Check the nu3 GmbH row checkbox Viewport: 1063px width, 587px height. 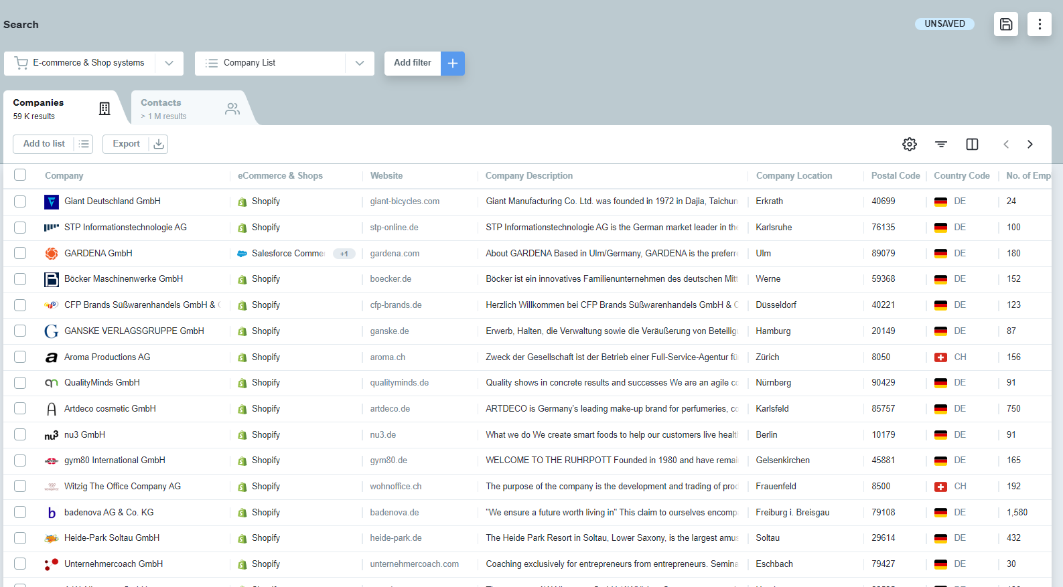click(x=20, y=434)
